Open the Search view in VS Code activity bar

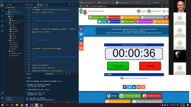(2, 10)
